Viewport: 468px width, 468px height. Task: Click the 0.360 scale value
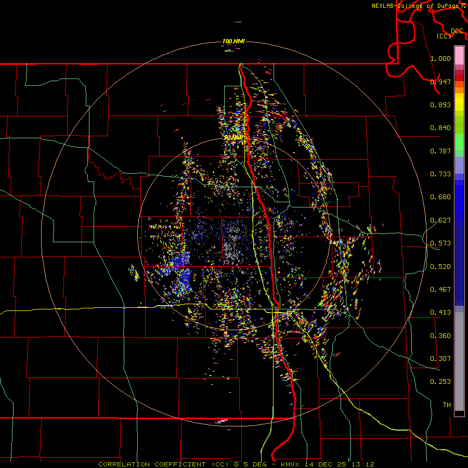[440, 336]
